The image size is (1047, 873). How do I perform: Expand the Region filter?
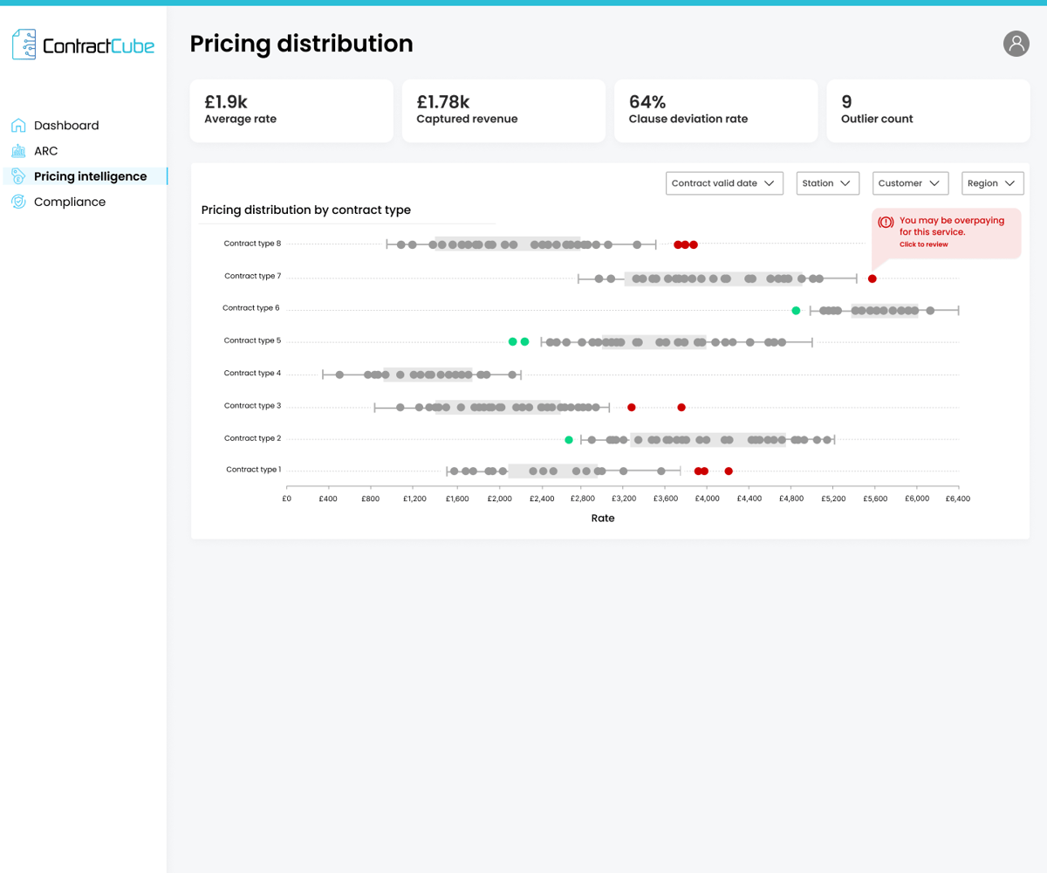click(992, 183)
